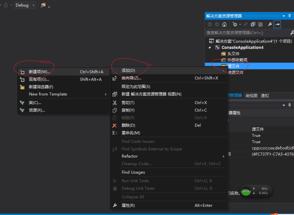The width and height of the screenshot is (294, 215).
Task: Click Find Usages menu entry
Action: click(x=170, y=172)
